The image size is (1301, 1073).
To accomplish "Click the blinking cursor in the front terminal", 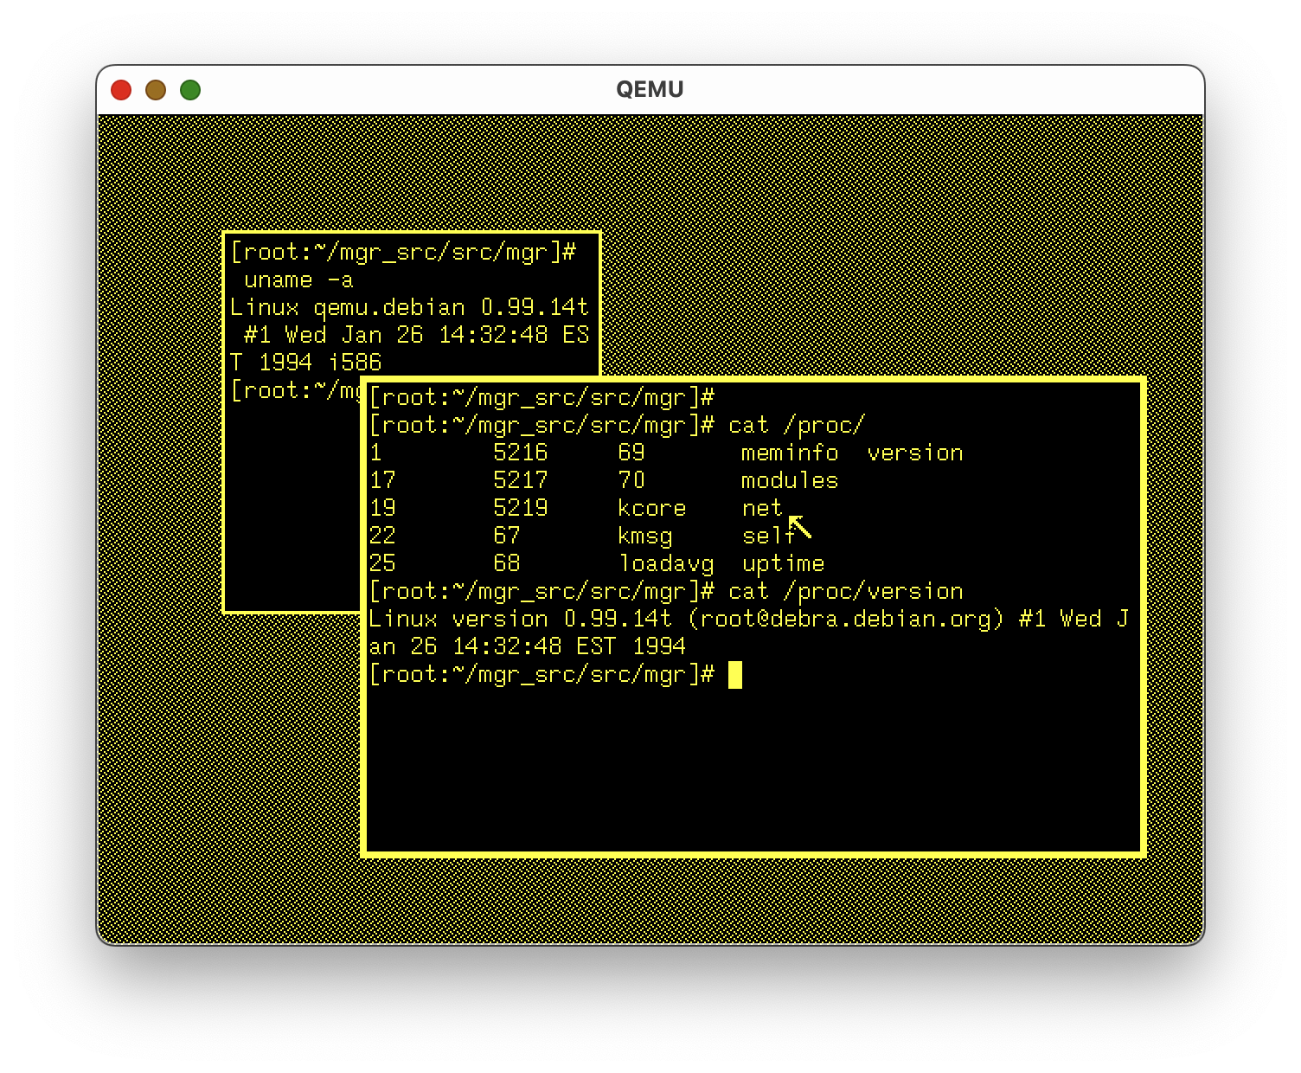I will (736, 674).
